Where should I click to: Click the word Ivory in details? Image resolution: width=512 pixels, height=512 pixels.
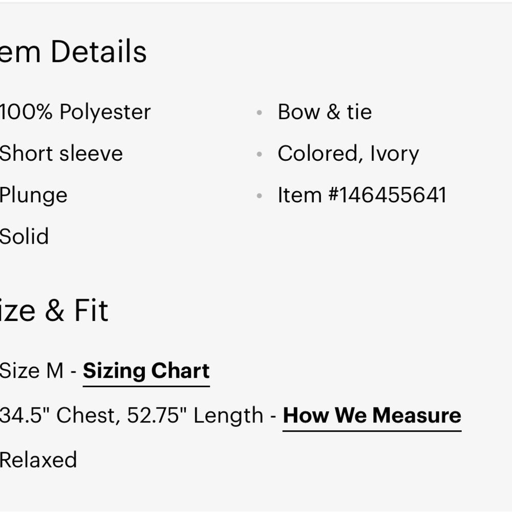pos(394,154)
